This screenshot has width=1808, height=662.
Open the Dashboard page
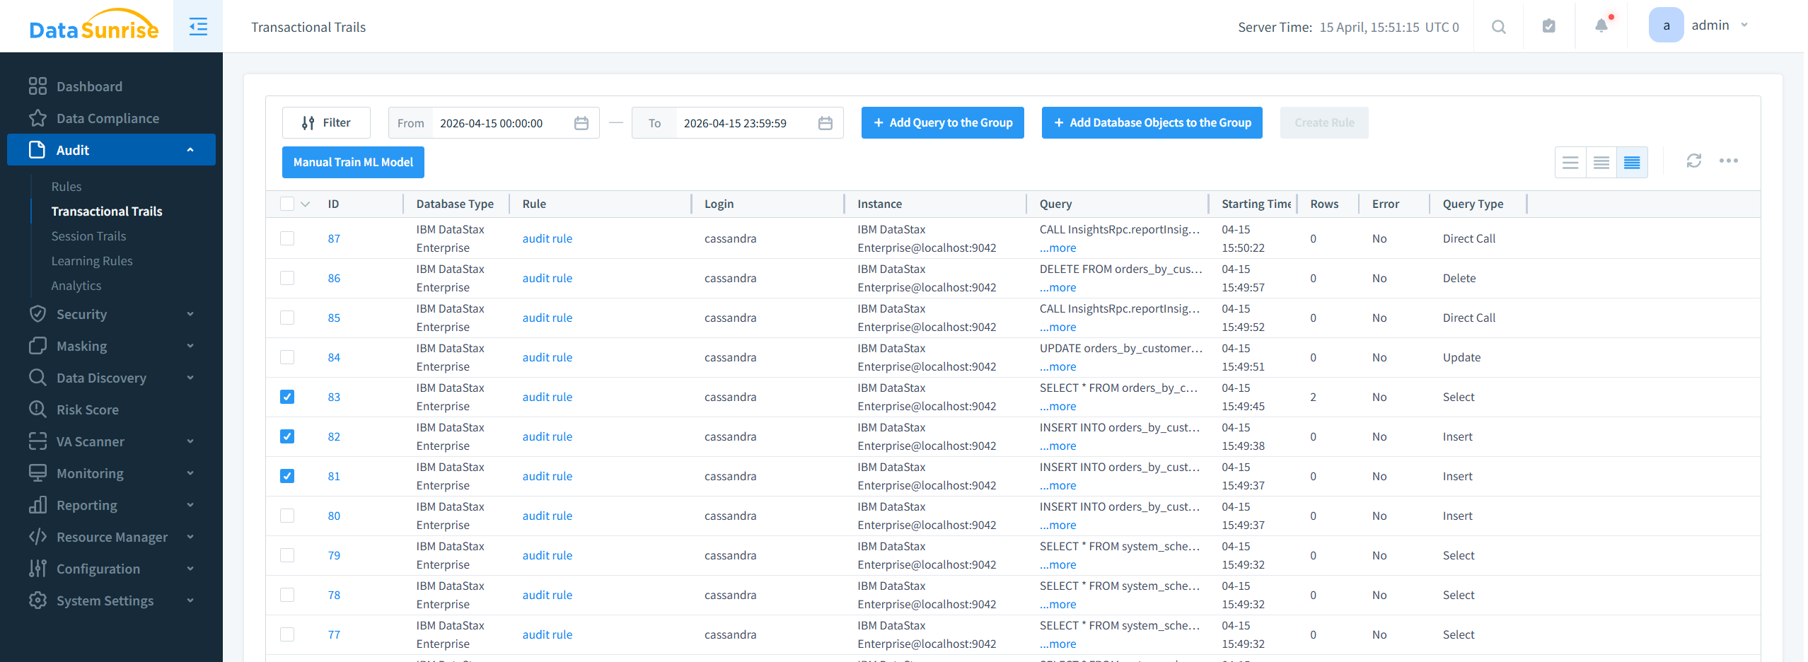89,86
